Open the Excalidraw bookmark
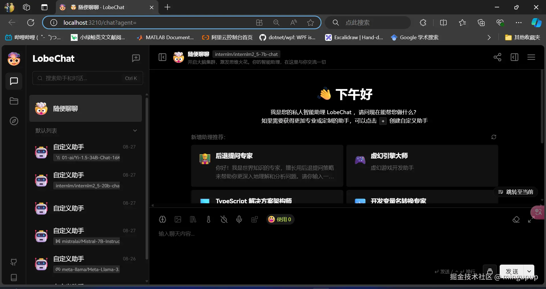546x289 pixels. [x=354, y=37]
